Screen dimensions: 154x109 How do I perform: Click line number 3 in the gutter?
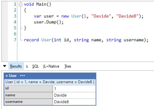click(15, 16)
